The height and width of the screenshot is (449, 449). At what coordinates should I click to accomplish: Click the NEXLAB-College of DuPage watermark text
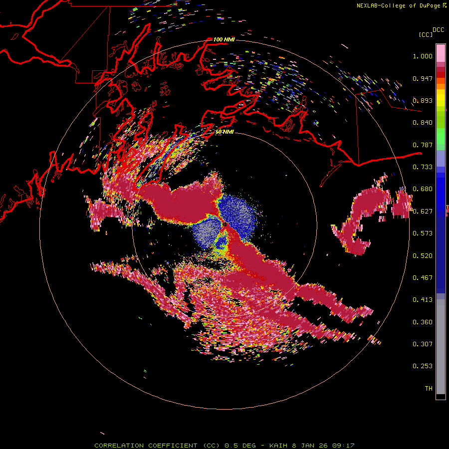click(x=399, y=5)
